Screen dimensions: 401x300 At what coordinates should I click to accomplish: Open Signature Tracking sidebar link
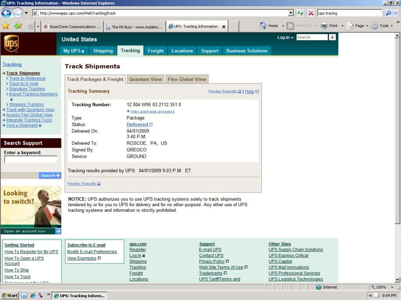pyautogui.click(x=27, y=89)
